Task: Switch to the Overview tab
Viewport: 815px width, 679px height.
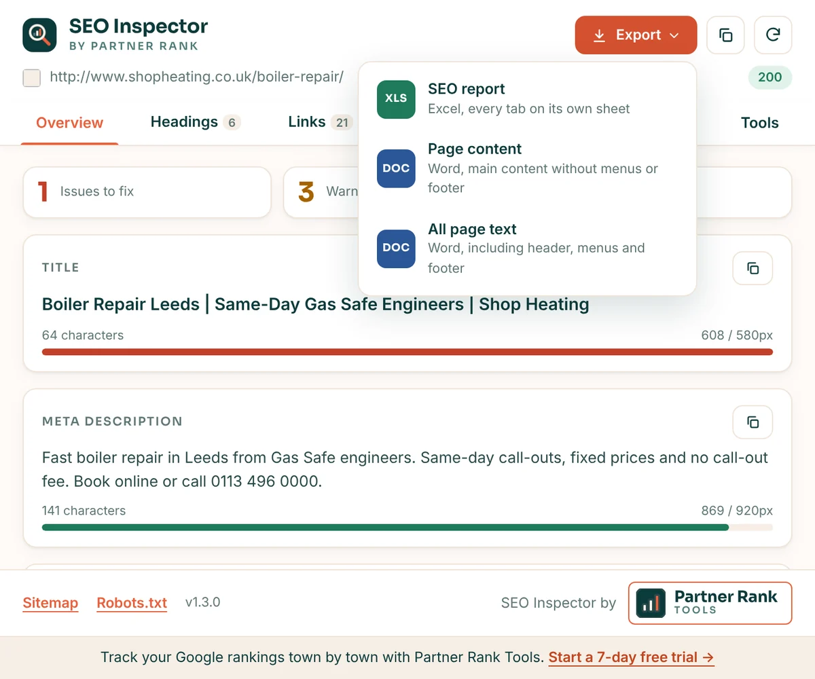Action: tap(69, 123)
